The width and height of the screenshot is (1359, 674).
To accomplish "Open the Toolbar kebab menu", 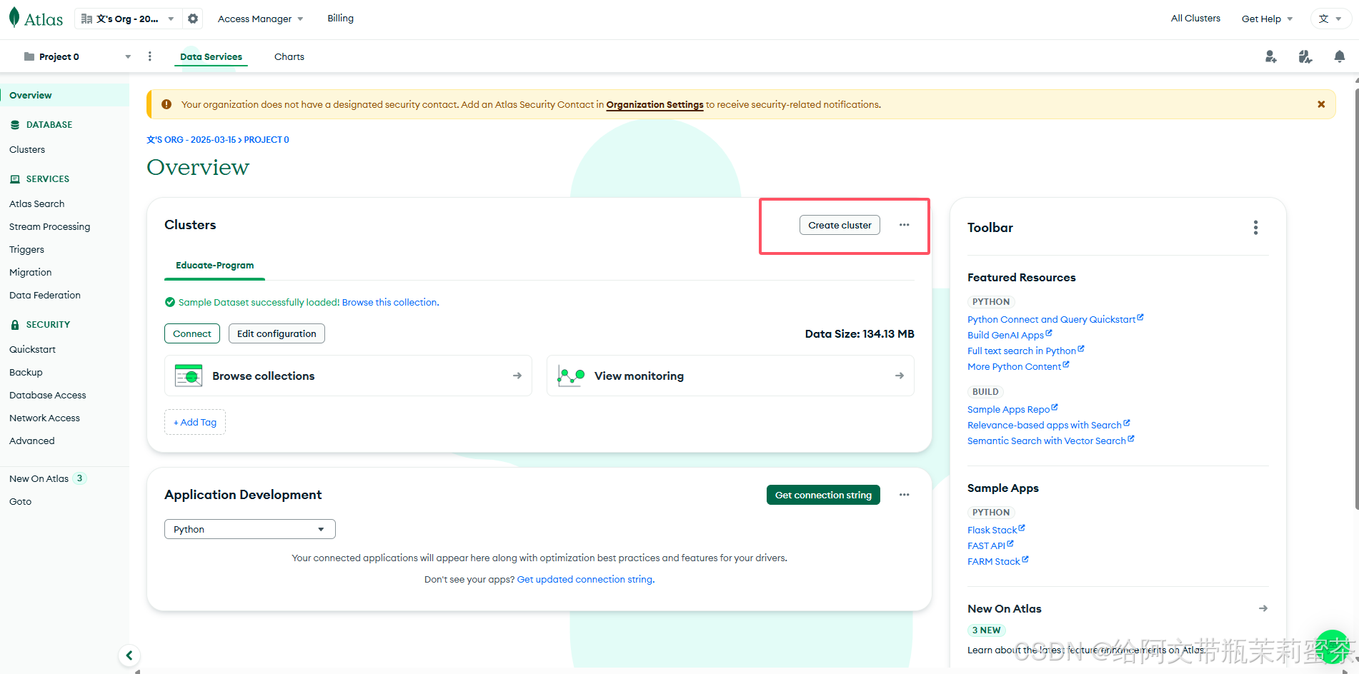I will point(1255,227).
